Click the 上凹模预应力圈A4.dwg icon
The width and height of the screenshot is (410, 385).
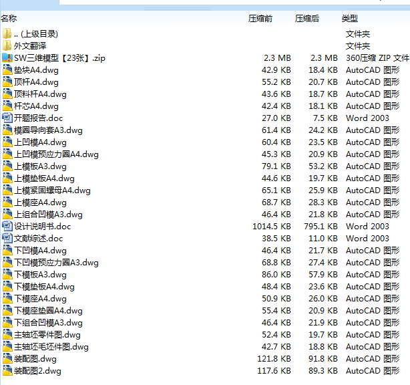point(7,154)
